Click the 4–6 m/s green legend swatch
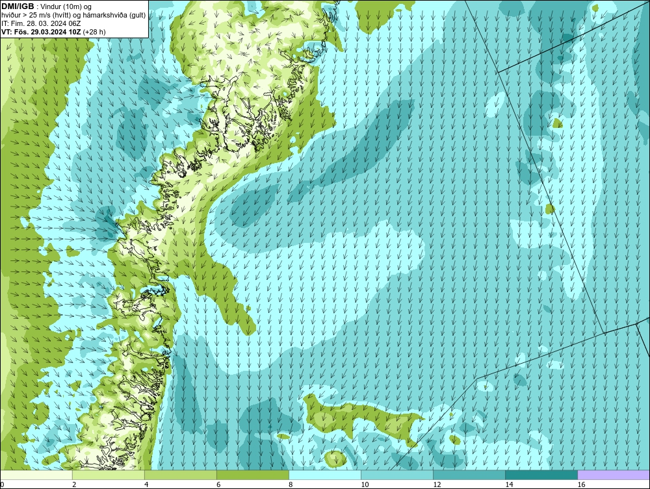 pos(181,475)
